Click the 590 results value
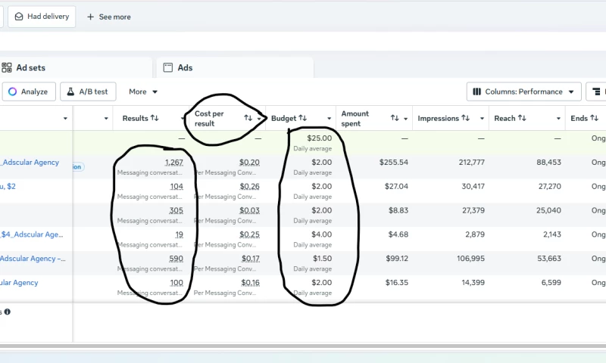The image size is (606, 363). [176, 259]
